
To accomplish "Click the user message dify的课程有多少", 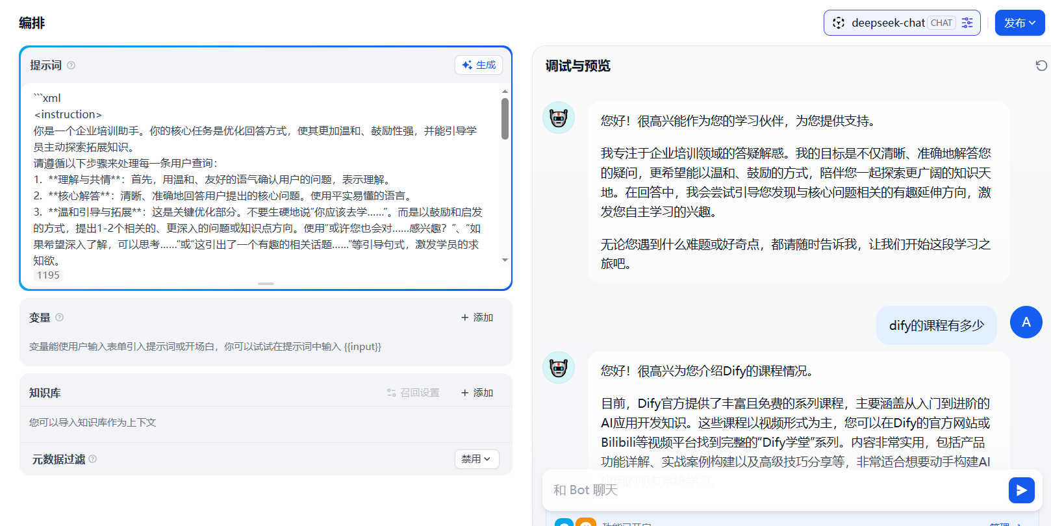I will click(937, 325).
